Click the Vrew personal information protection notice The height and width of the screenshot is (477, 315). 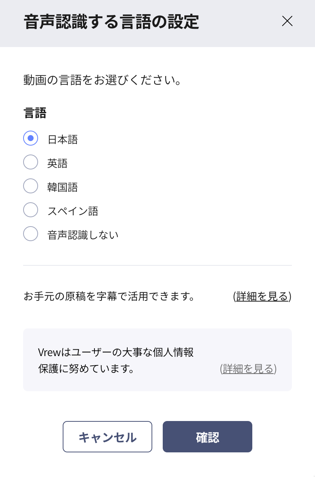(116, 361)
